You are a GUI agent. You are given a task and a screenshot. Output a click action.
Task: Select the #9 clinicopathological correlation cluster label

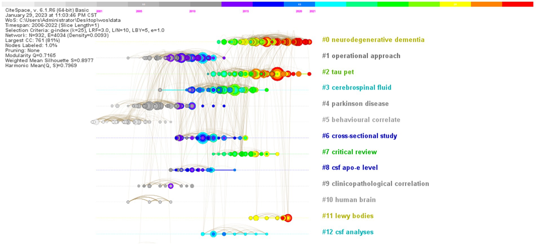click(x=375, y=184)
